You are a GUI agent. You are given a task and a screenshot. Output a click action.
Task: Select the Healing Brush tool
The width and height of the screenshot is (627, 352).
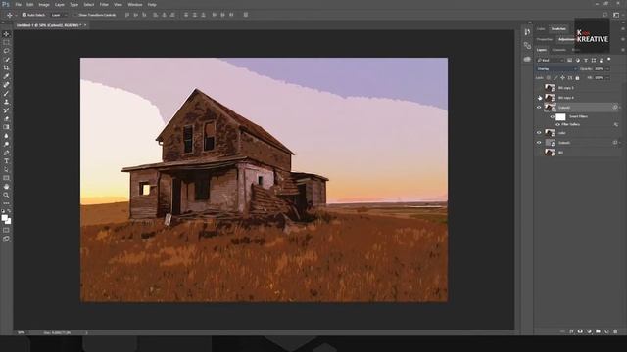[x=6, y=85]
